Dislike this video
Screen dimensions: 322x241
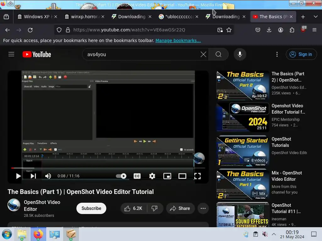click(x=155, y=208)
